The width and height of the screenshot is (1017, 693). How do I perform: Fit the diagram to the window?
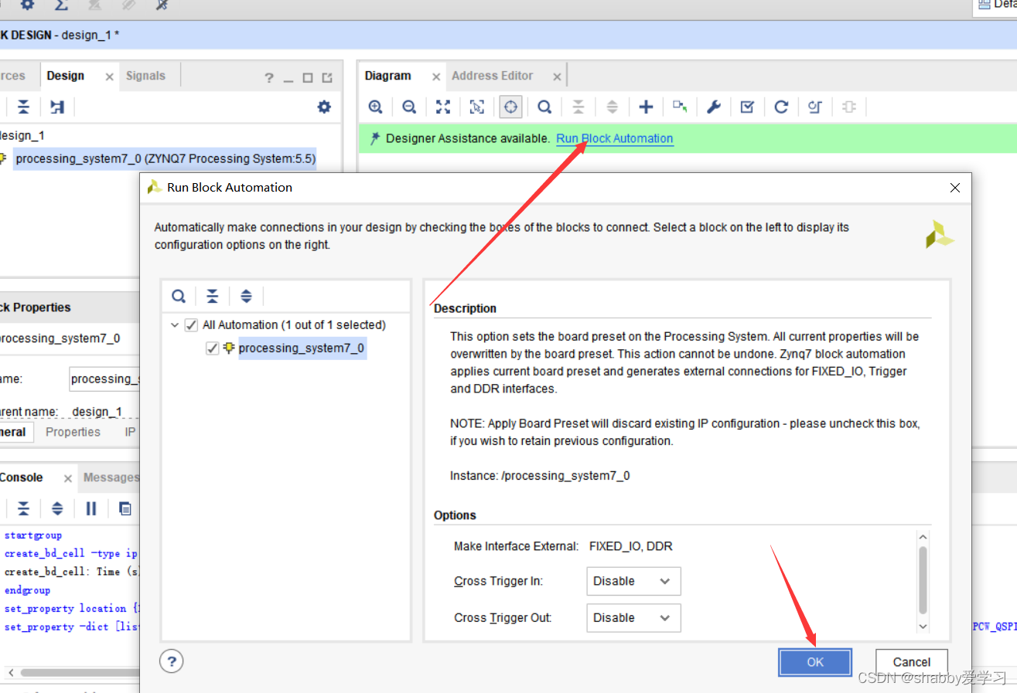(442, 107)
